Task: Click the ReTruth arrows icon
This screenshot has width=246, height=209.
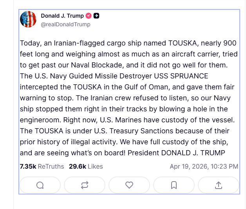Action: pos(85,185)
